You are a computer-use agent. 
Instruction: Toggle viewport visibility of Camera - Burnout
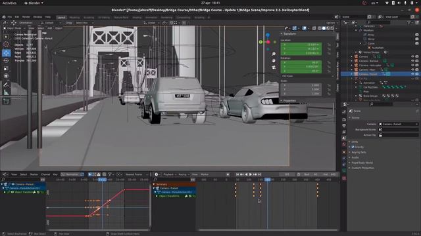[412, 61]
